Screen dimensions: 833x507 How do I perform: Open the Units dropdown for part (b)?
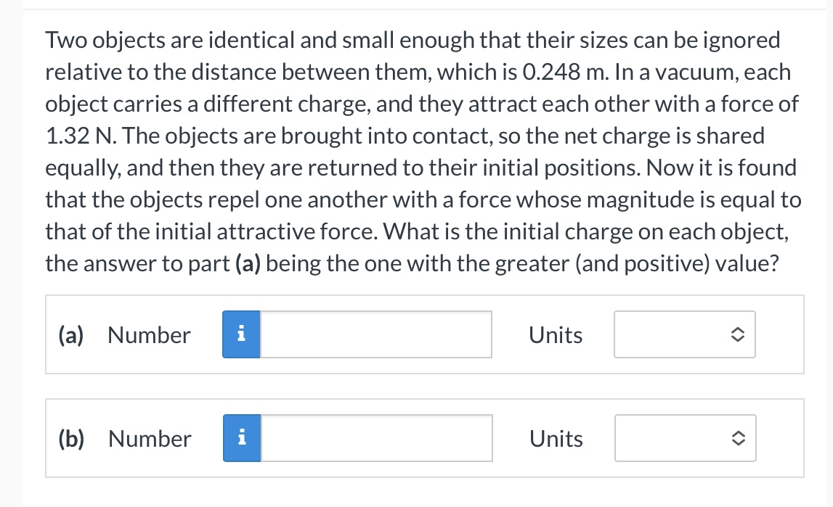(684, 438)
